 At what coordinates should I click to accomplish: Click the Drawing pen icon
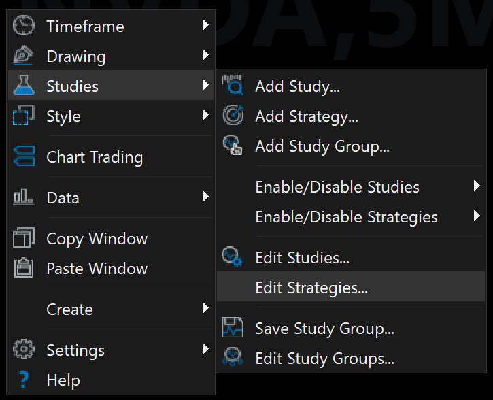[x=24, y=55]
